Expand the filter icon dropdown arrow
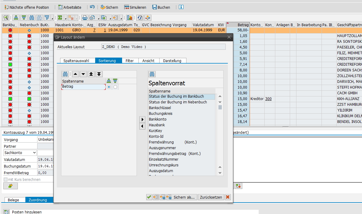Viewport: 362px width, 214px height. point(53,18)
